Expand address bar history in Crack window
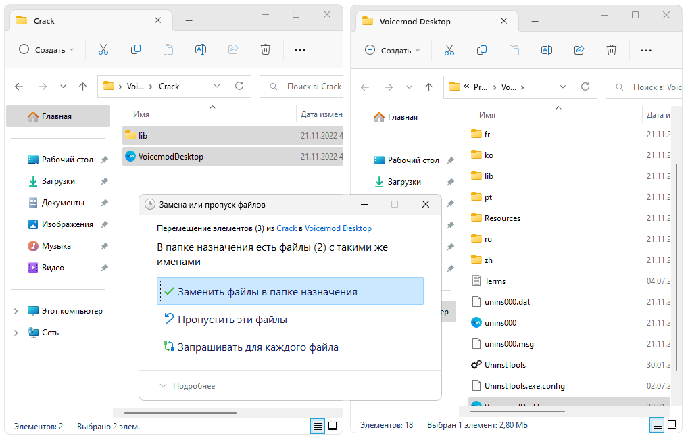The image size is (688, 438). 217,86
